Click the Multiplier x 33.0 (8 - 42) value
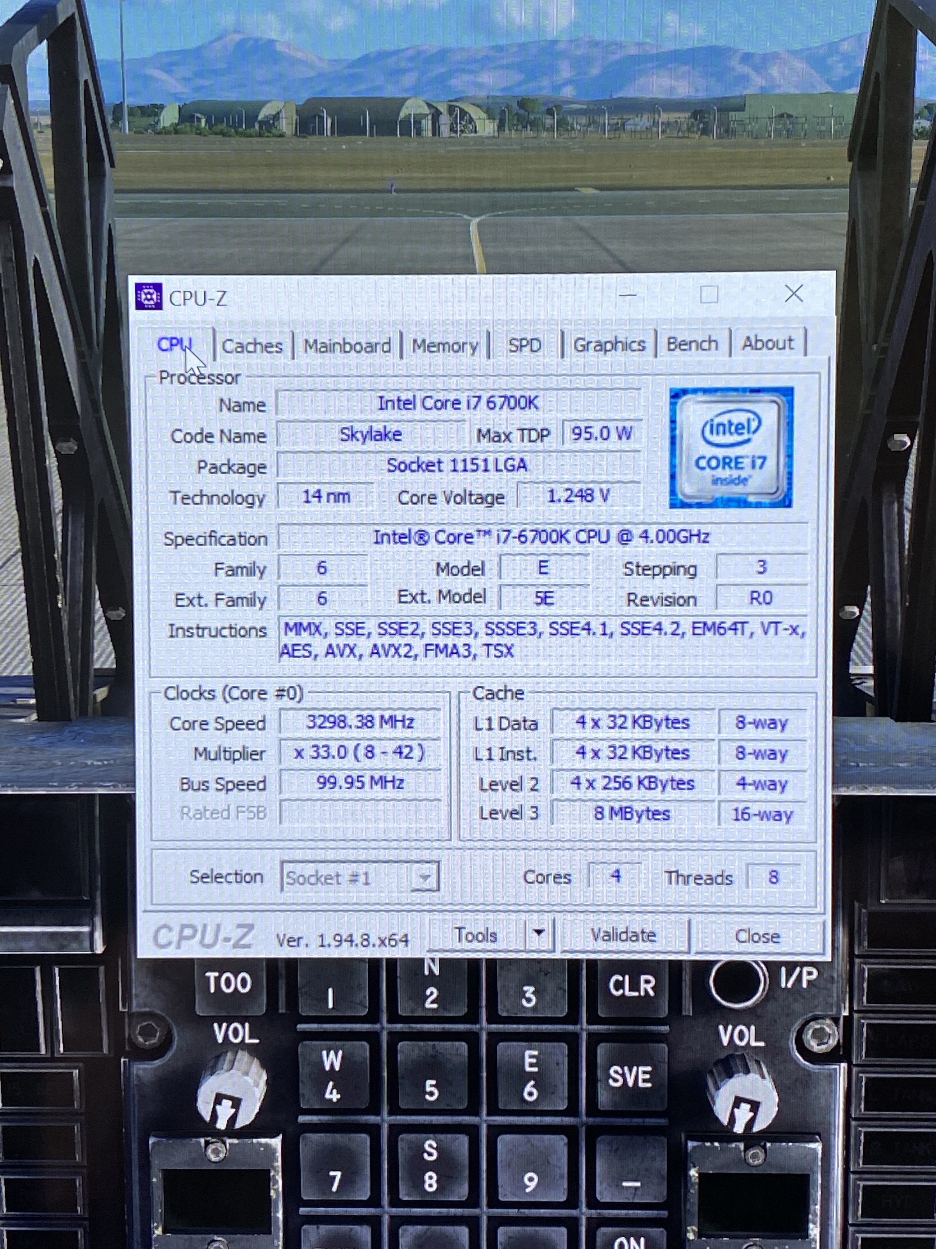The image size is (936, 1249). coord(360,752)
